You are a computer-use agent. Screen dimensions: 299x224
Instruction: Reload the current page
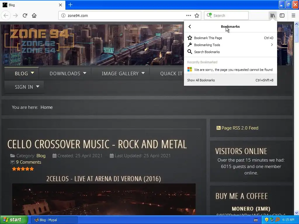(x=25, y=16)
